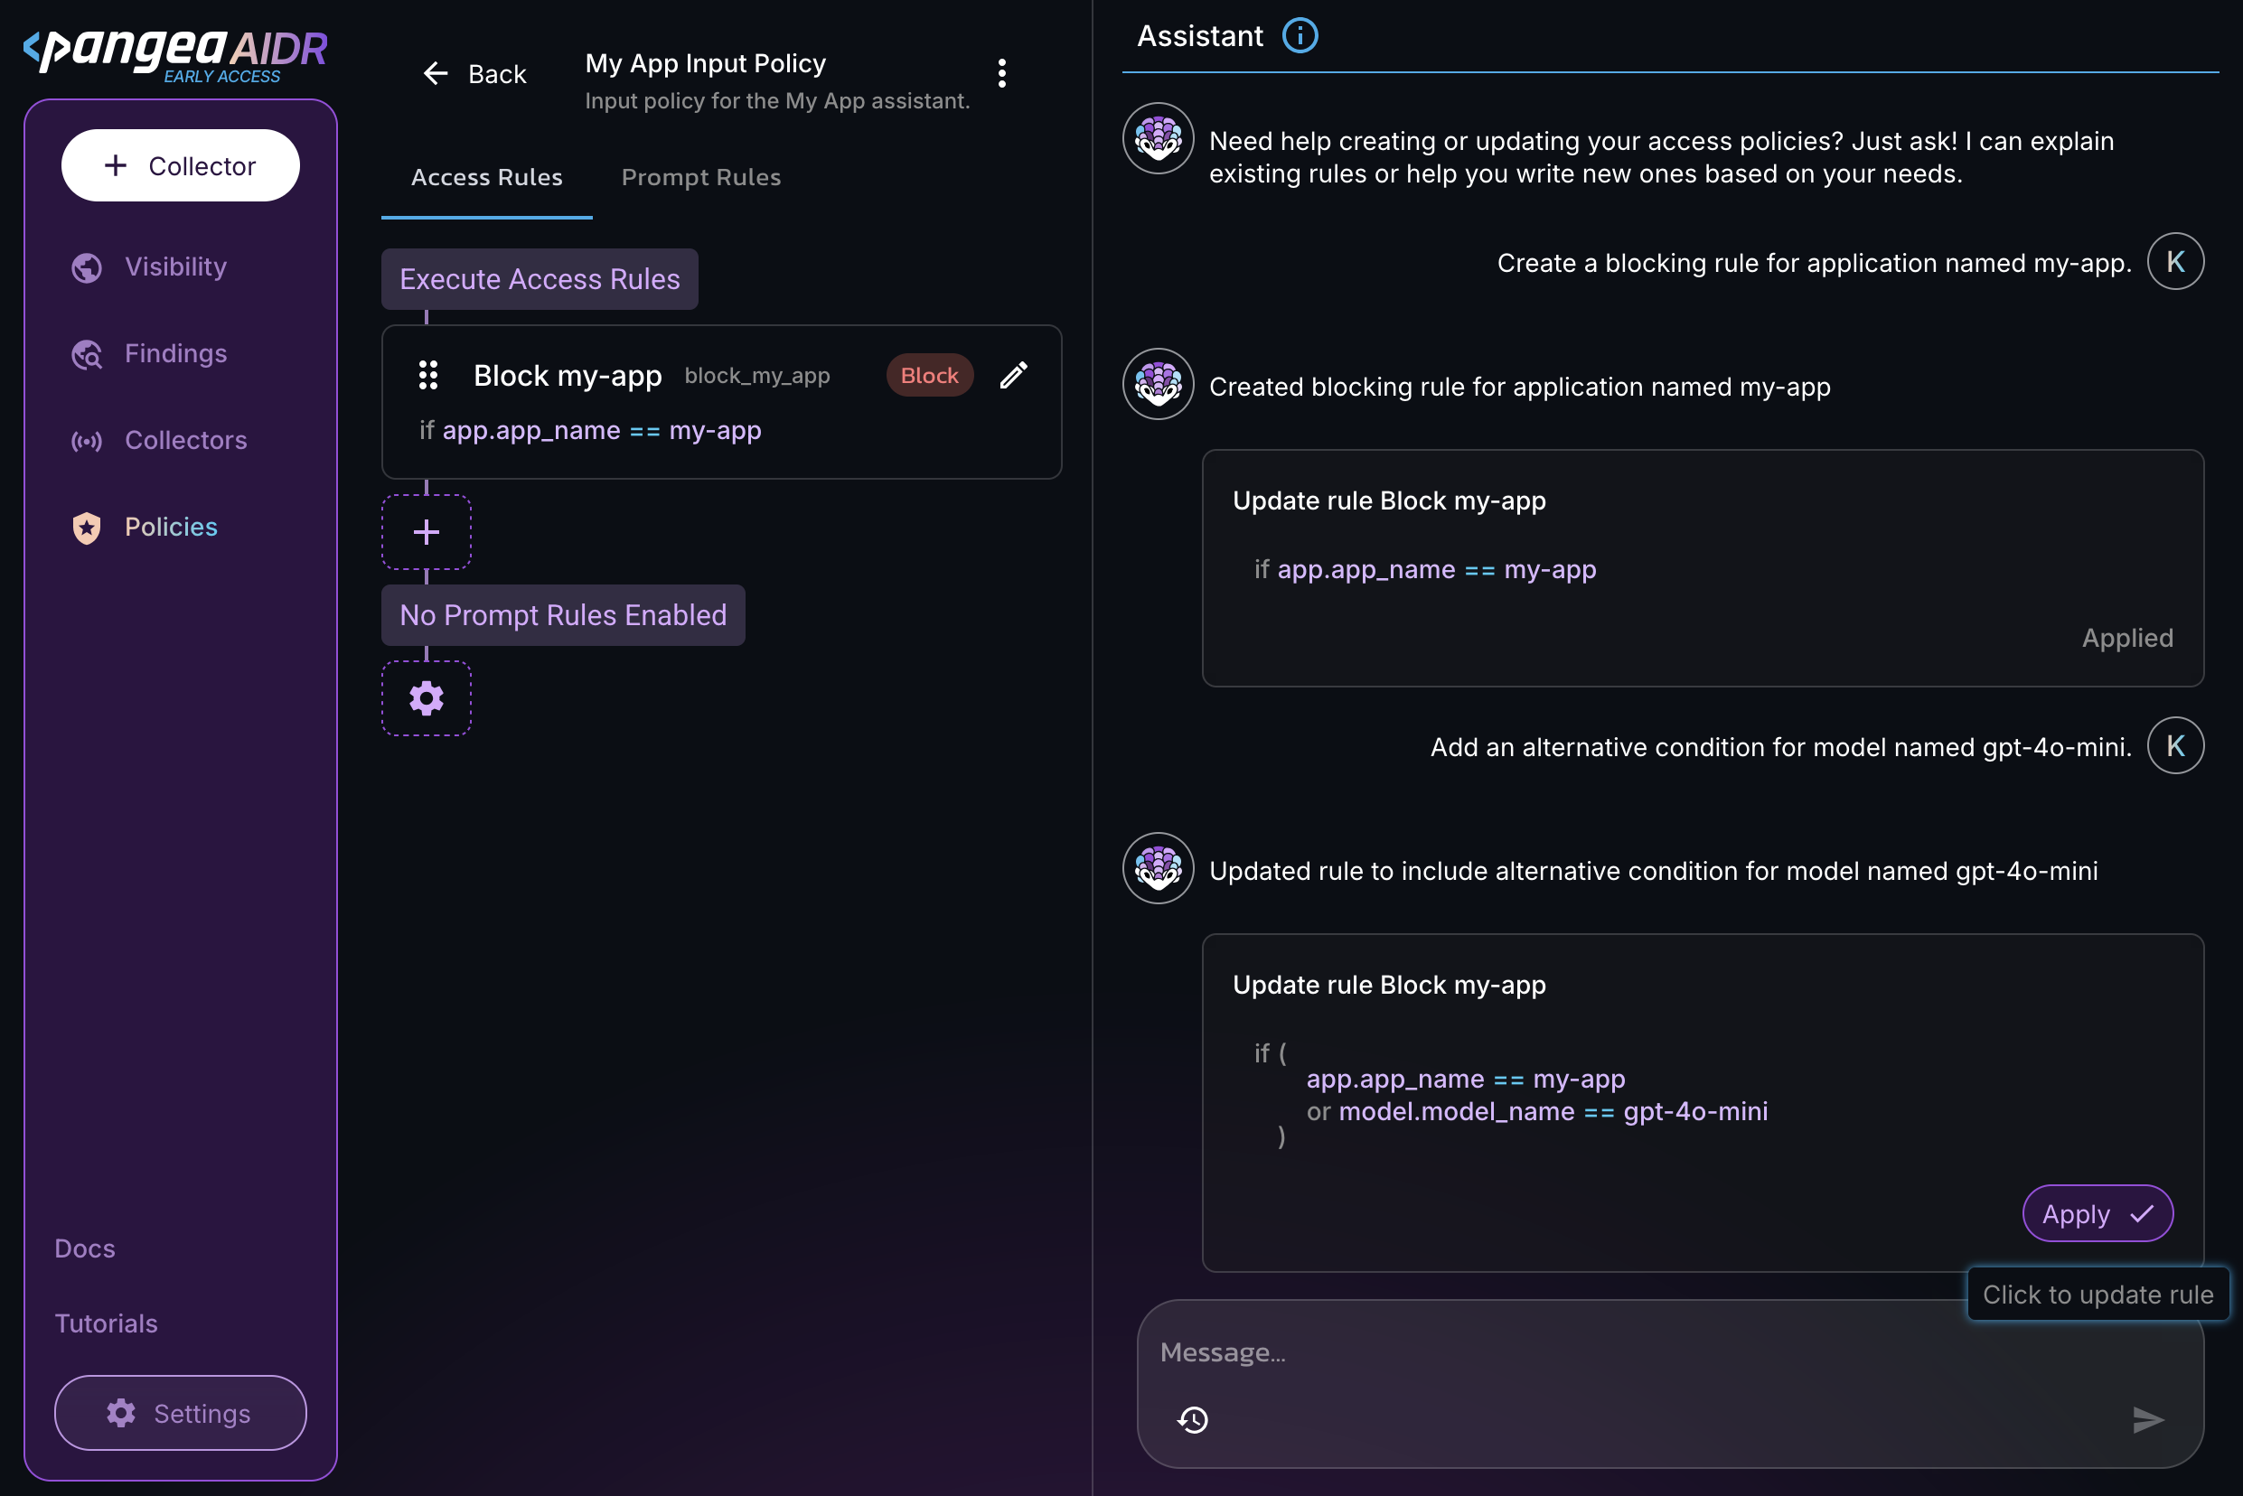The width and height of the screenshot is (2243, 1496).
Task: Click the pencil edit icon on Block my-app rule
Action: (1013, 375)
